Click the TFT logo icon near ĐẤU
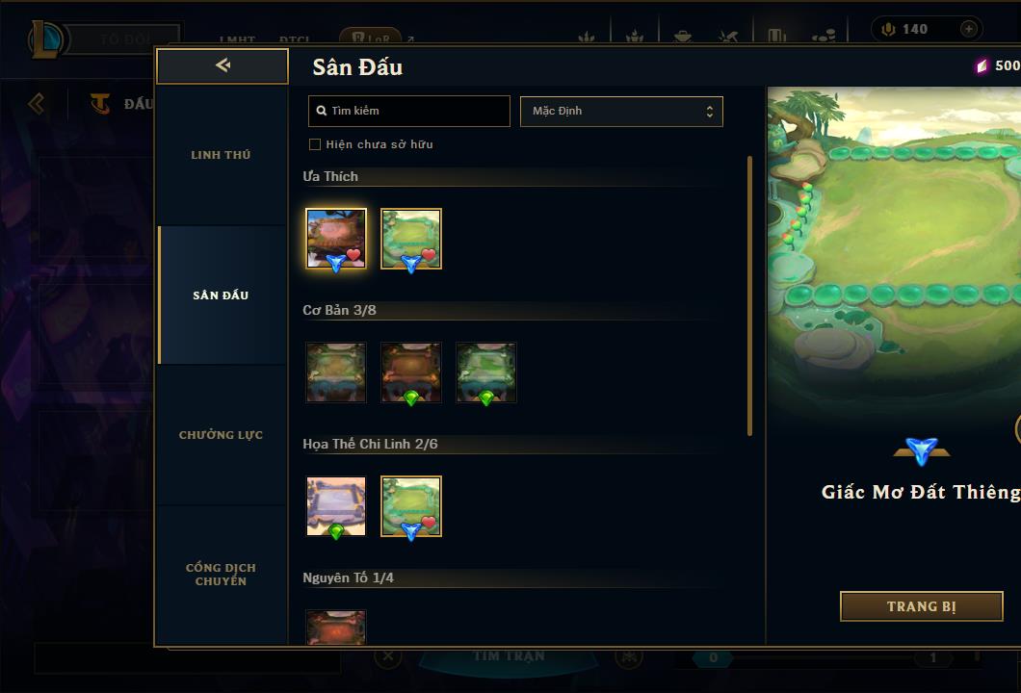Screen dimensions: 1021x693 [99, 103]
